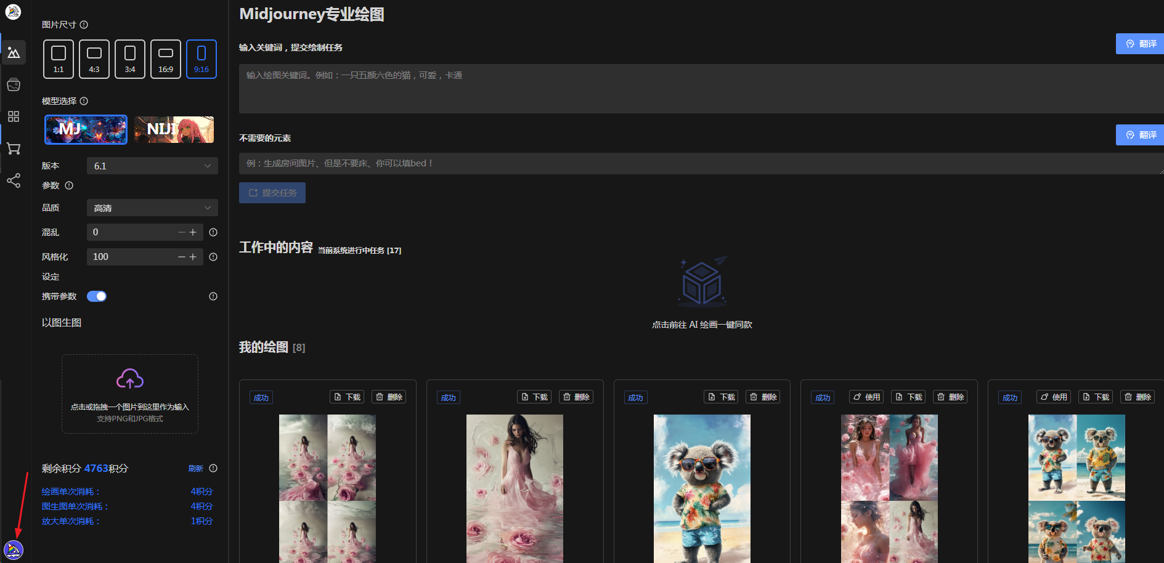
Task: Focus the 不需要的元素 input field
Action: click(x=701, y=163)
